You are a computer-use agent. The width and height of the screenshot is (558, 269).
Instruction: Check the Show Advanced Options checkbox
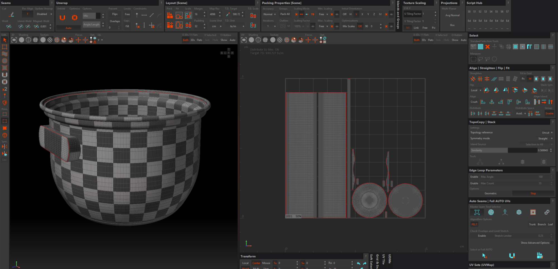point(552,243)
